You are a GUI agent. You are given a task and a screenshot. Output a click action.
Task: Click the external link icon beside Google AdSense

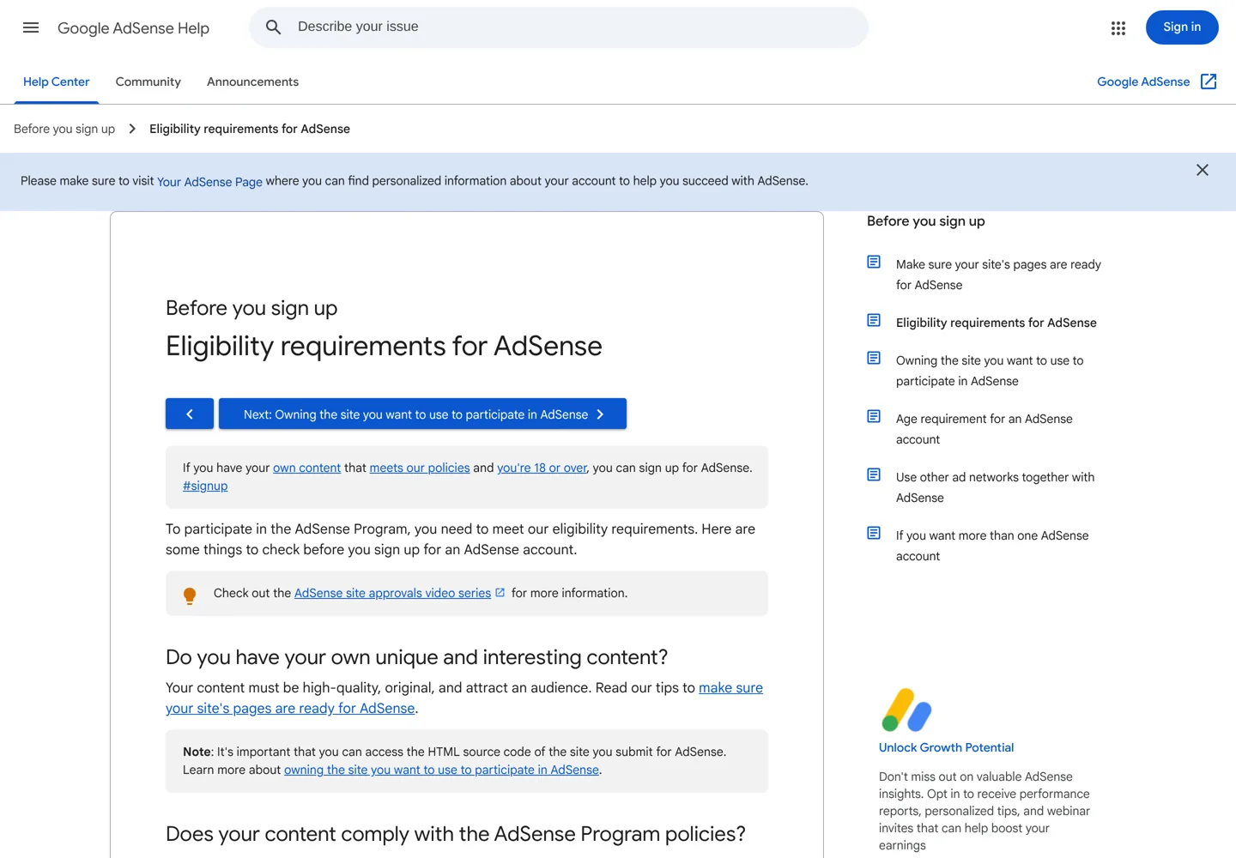tap(1209, 82)
